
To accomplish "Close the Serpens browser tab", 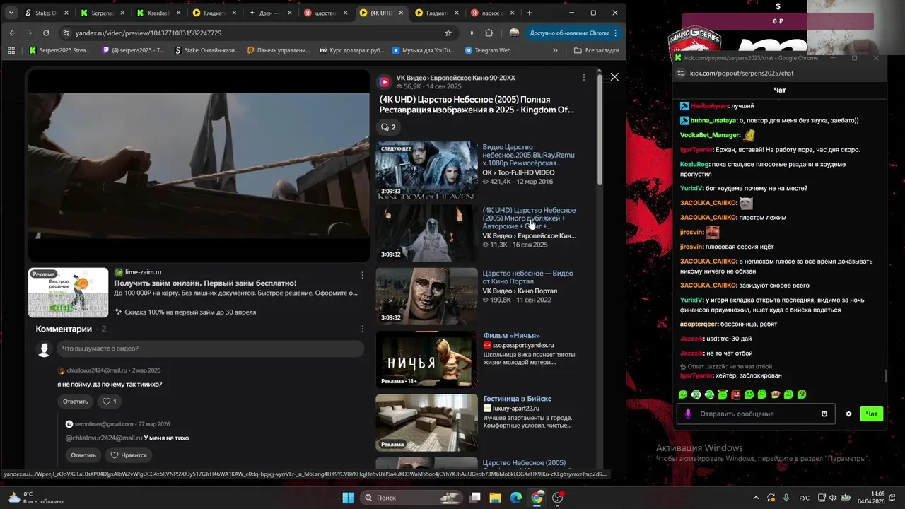I will click(x=122, y=13).
